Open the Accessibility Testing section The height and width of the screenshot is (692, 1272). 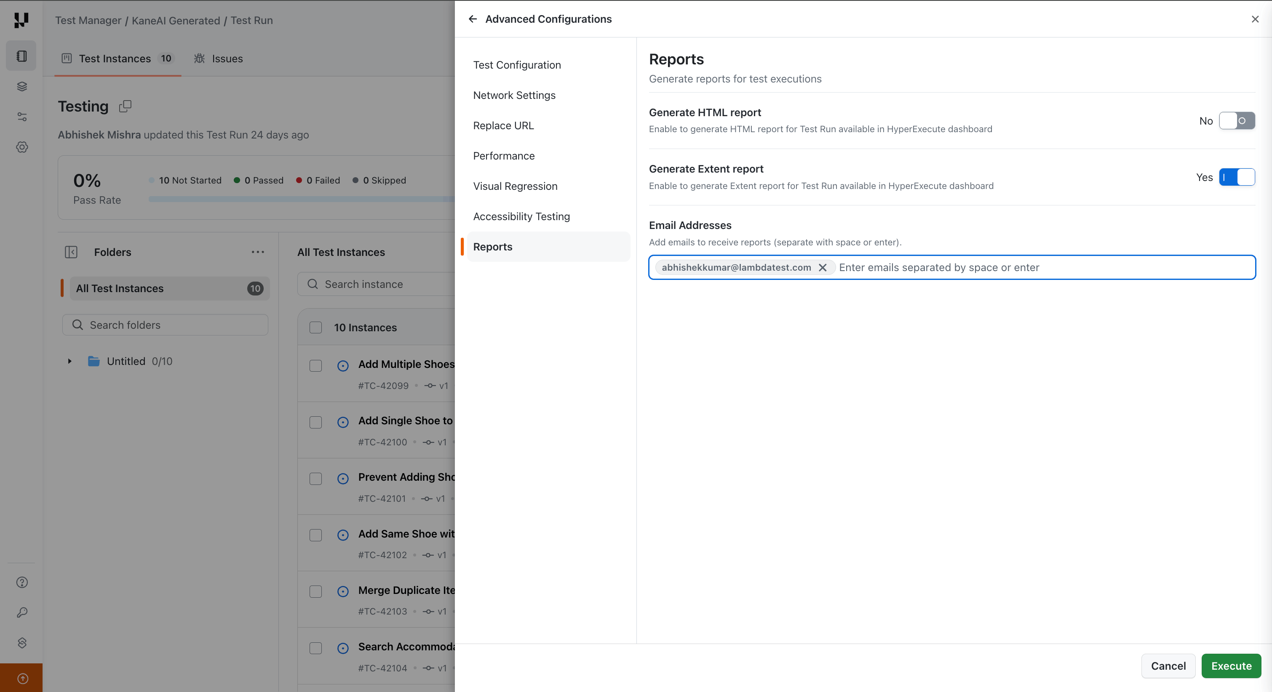tap(548, 216)
